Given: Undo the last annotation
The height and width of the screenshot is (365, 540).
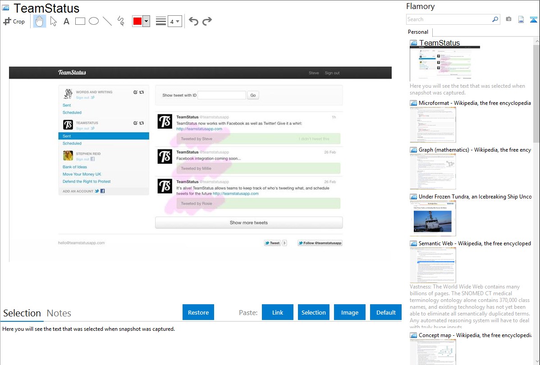Looking at the screenshot, I should click(193, 21).
